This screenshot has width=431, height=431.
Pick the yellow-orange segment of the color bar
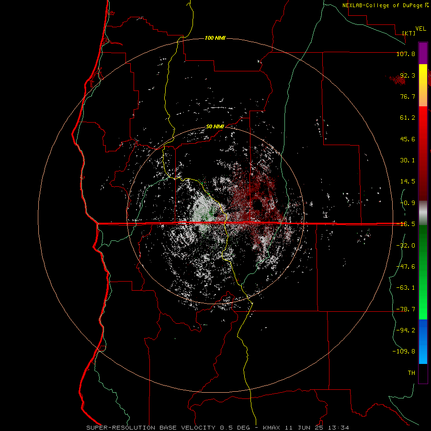[423, 85]
